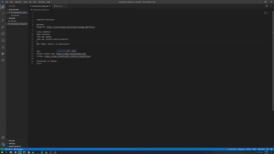This screenshot has height=154, width=274.
Task: Click the breadcrumb Introduction_Setup.txt
Action: click(x=41, y=10)
